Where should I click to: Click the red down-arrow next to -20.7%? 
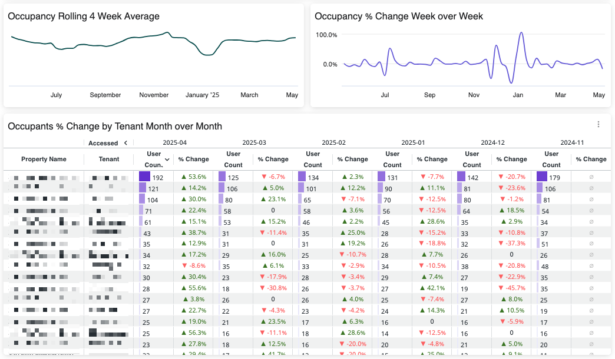coord(501,177)
